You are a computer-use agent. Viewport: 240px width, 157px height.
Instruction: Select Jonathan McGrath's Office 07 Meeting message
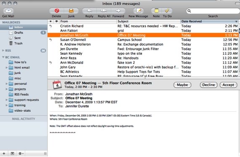tap(143, 35)
